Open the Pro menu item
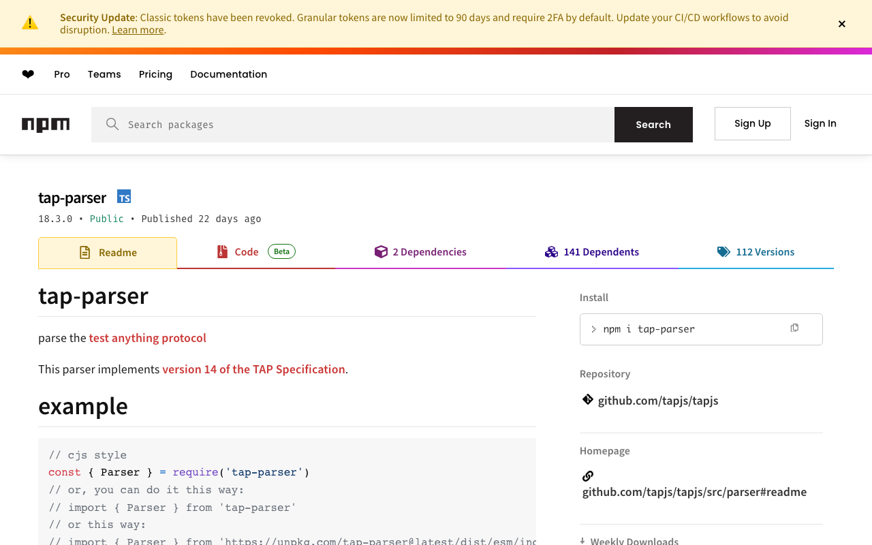Viewport: 872px width, 545px height. 62,74
